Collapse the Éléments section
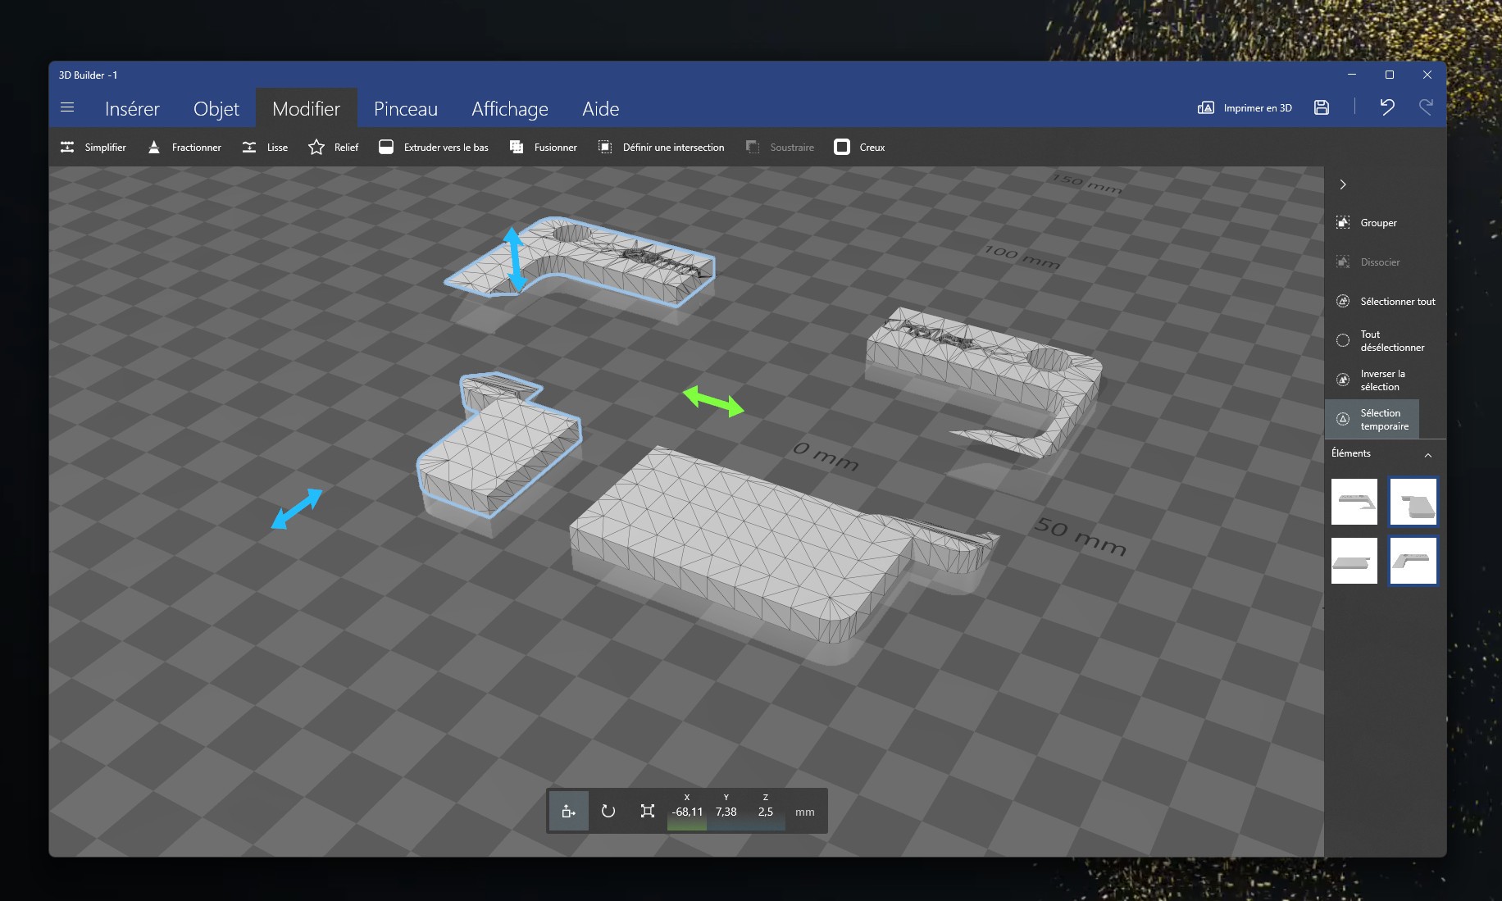The image size is (1502, 901). pos(1427,455)
